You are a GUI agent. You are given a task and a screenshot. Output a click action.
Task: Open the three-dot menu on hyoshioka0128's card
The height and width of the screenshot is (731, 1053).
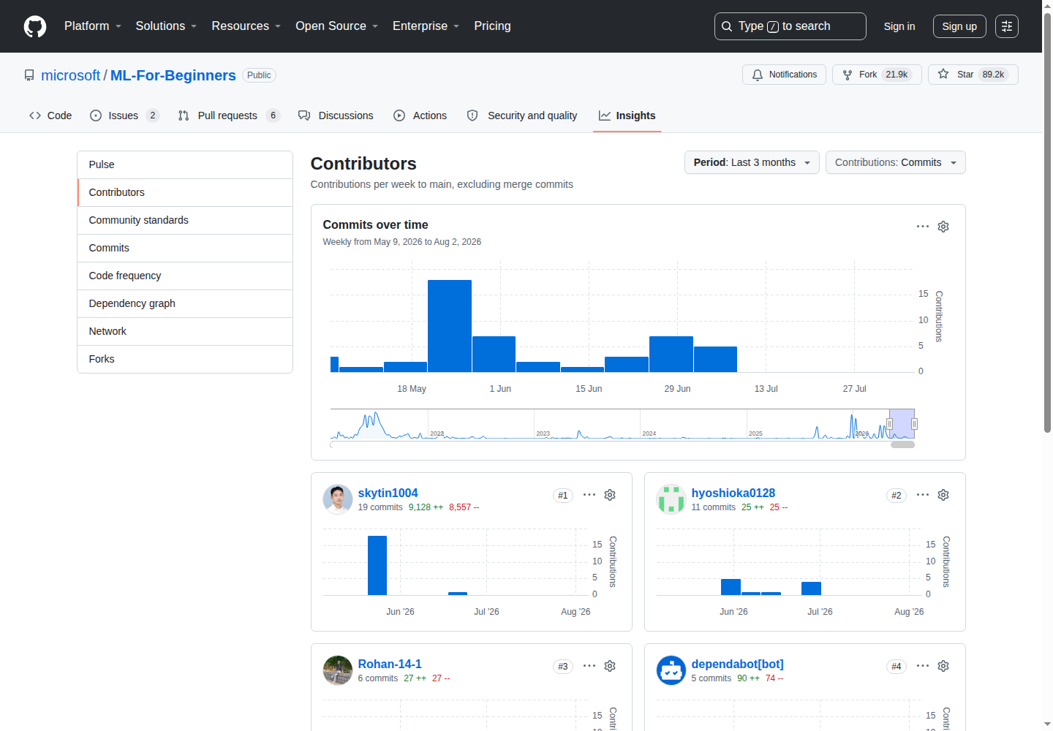click(923, 495)
